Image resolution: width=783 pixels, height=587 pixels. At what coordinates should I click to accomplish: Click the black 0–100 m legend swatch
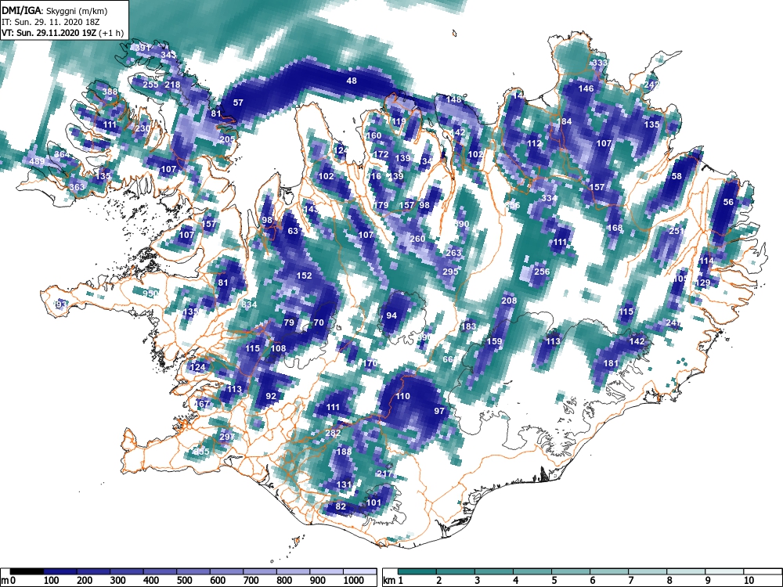27,571
